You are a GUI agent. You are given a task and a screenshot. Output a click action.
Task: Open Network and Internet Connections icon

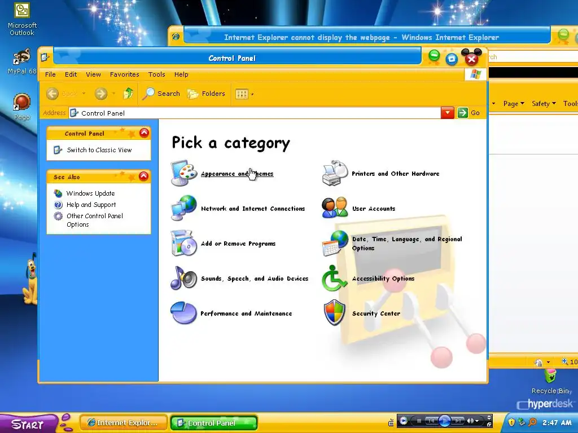click(184, 208)
